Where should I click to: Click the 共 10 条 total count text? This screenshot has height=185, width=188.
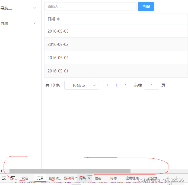53,85
